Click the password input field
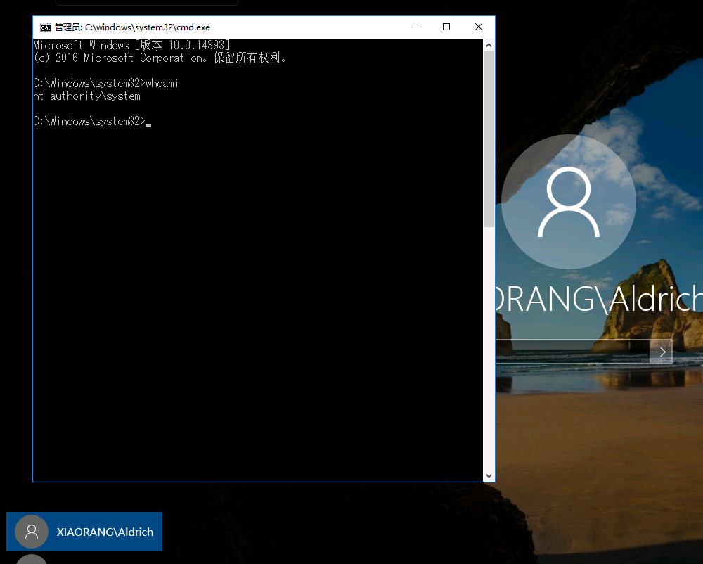Screen dimensions: 703x564 (x=571, y=352)
